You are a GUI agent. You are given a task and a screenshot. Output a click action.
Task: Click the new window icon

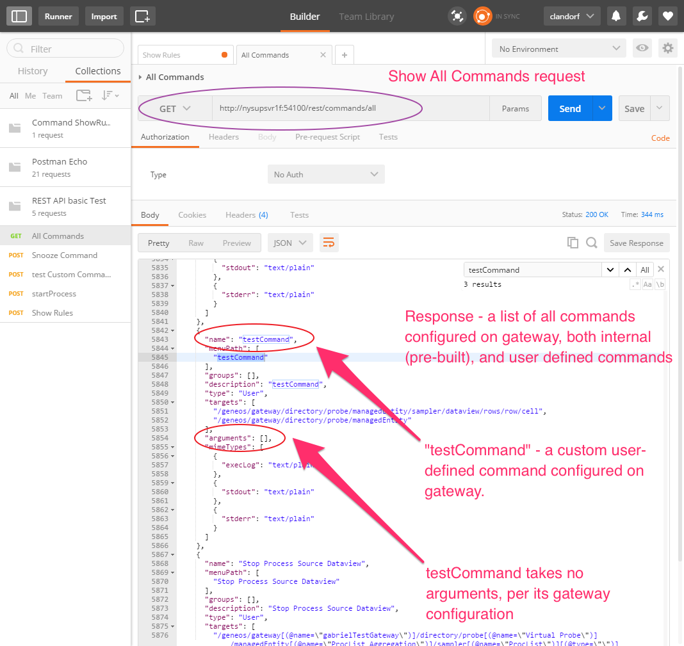pos(142,16)
